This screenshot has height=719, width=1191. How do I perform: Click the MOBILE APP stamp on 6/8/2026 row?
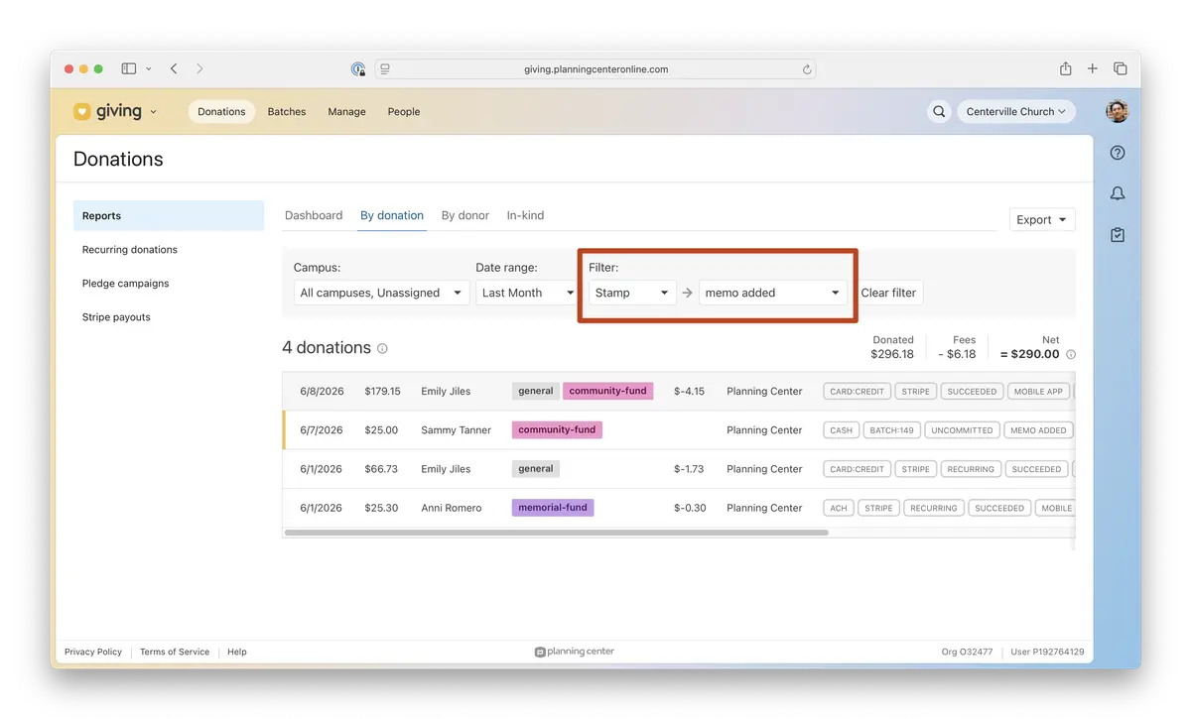pyautogui.click(x=1038, y=392)
